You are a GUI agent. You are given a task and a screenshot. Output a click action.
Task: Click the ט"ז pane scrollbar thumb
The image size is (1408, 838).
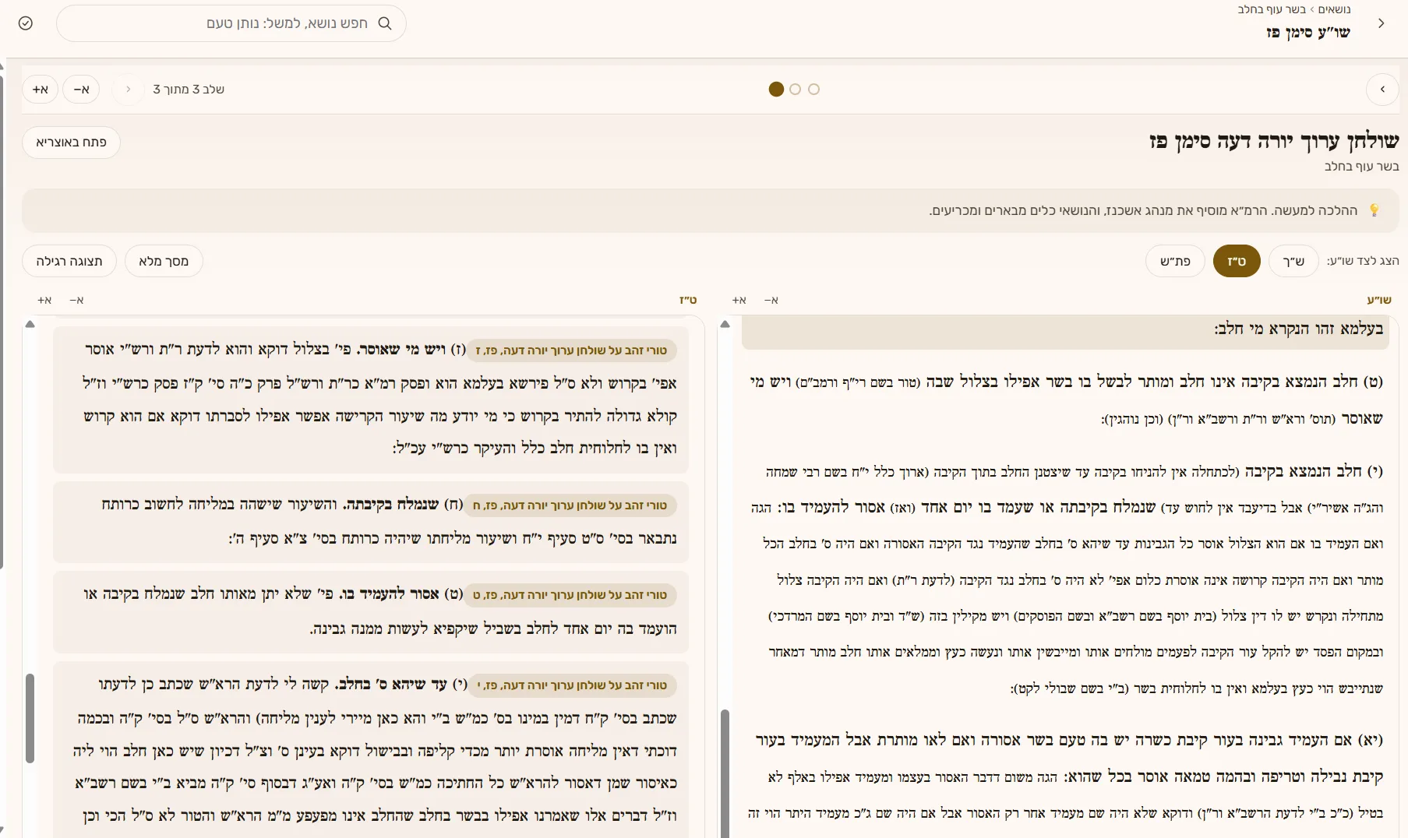pyautogui.click(x=30, y=718)
